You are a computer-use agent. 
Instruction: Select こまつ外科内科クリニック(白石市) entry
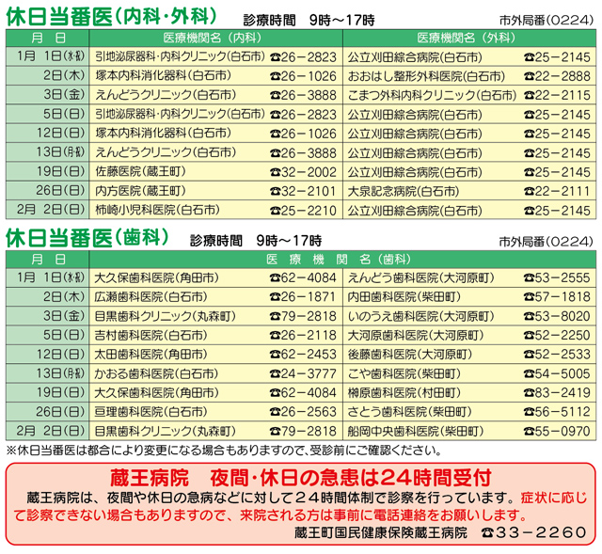432,95
